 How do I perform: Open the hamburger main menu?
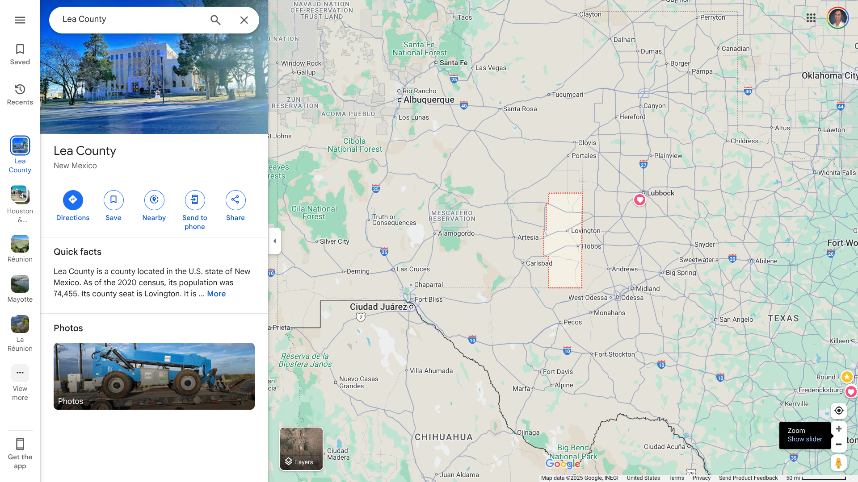point(20,20)
